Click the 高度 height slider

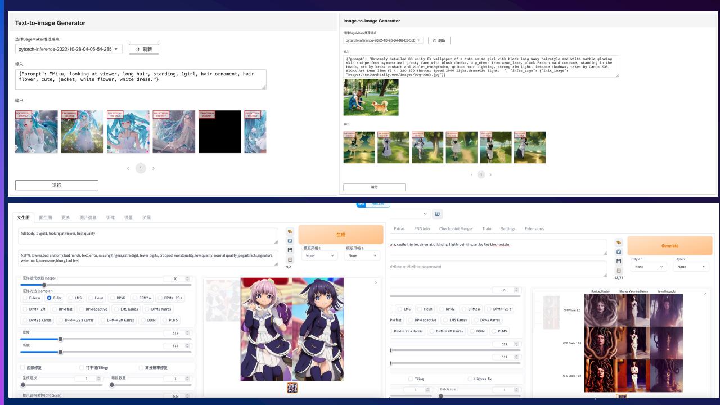pos(106,352)
